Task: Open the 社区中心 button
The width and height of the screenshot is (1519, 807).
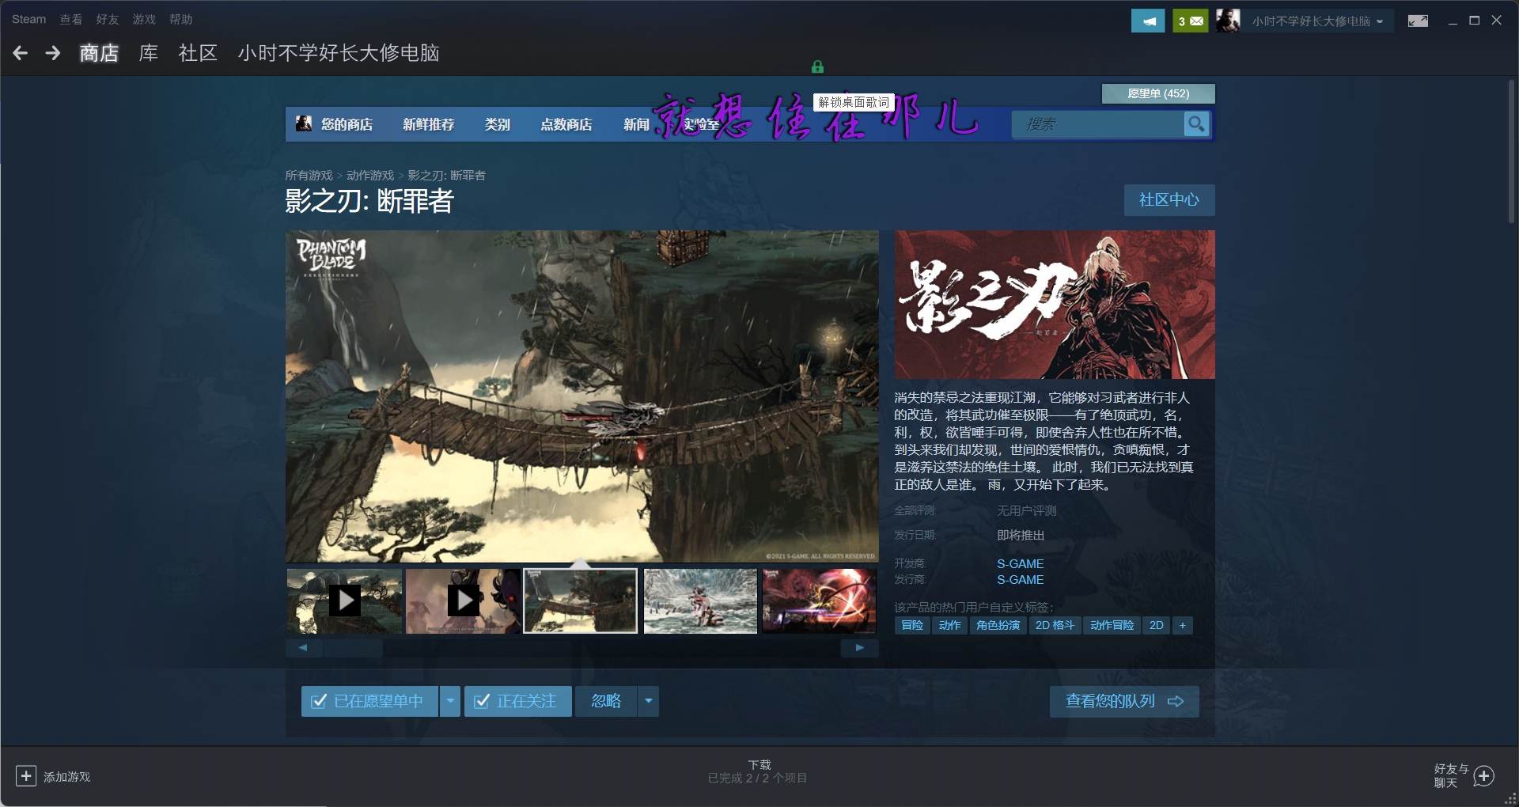Action: coord(1169,200)
